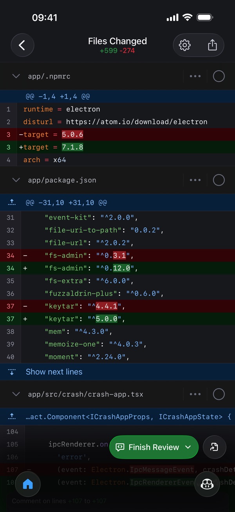Viewport: 235px width, 512px height.
Task: Tap the ICrashAppProps hunk header text
Action: [128, 417]
